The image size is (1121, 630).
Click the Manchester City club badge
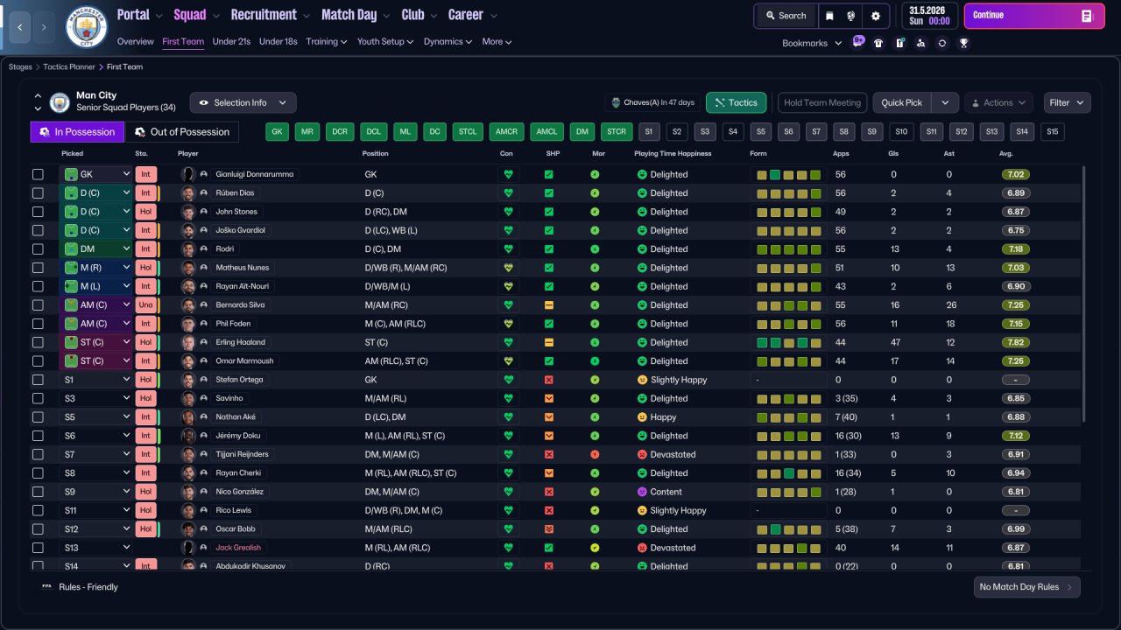[x=87, y=27]
